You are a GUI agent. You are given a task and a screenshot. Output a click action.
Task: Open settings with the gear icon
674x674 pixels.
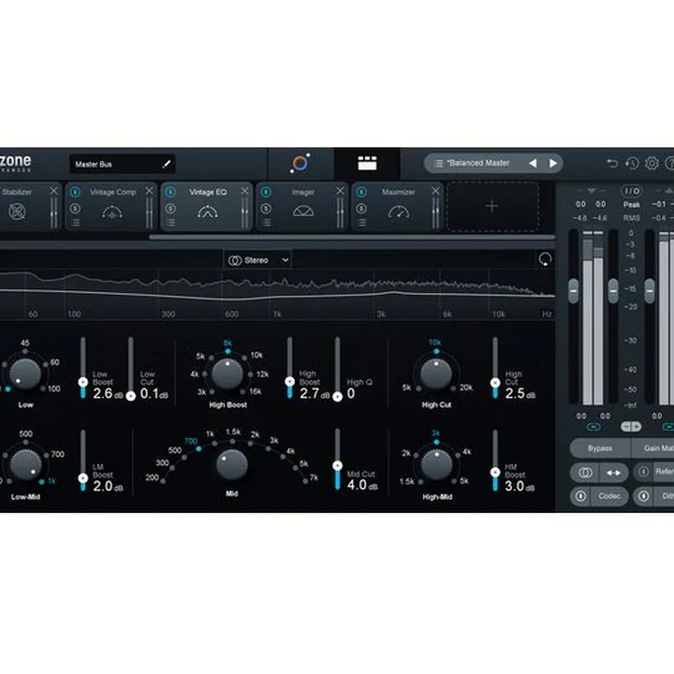[x=652, y=163]
